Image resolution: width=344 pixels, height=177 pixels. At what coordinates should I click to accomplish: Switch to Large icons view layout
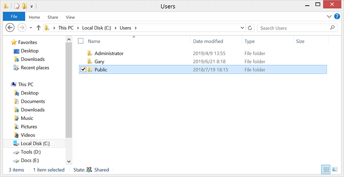pos(335,169)
